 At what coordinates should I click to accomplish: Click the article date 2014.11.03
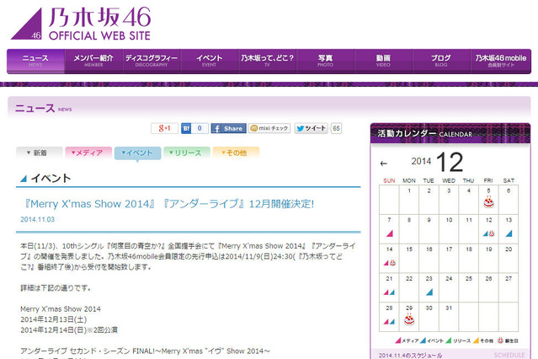point(37,219)
